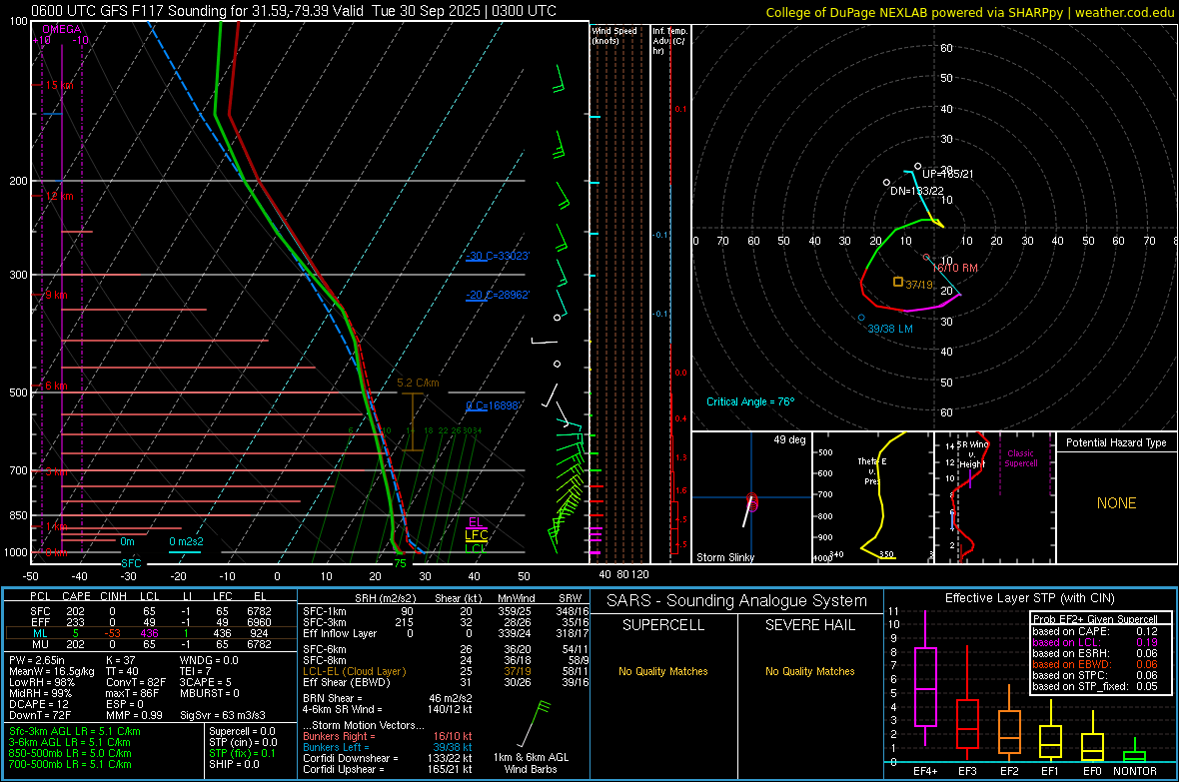Image resolution: width=1179 pixels, height=782 pixels.
Task: Click the Critical Angle = 76° text
Action: [750, 401]
